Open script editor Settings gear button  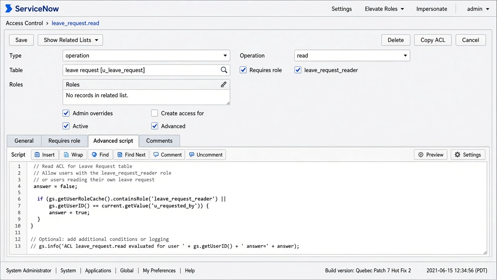(x=468, y=155)
